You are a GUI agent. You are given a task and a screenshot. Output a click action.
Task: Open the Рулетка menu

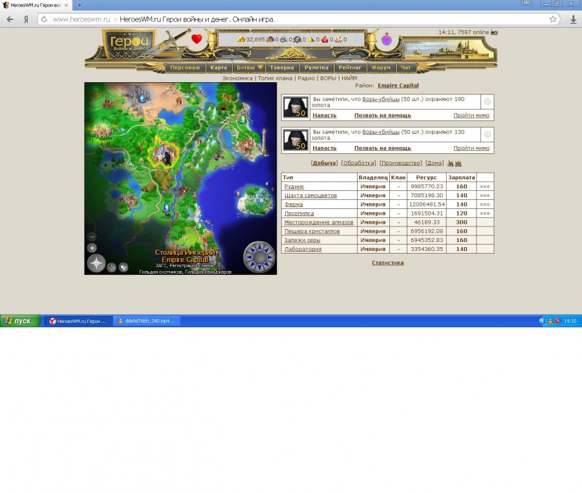316,67
